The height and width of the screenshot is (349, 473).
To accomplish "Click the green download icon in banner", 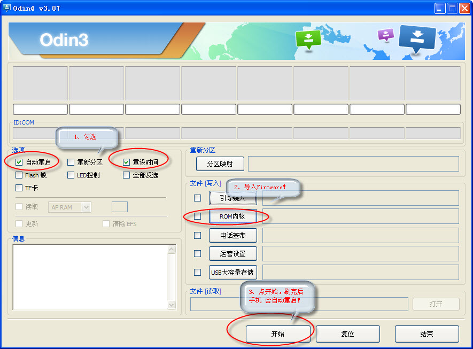I will coord(308,39).
